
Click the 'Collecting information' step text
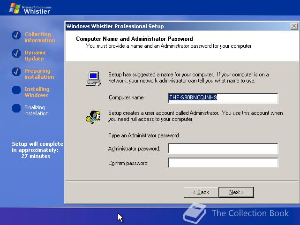[39, 37]
